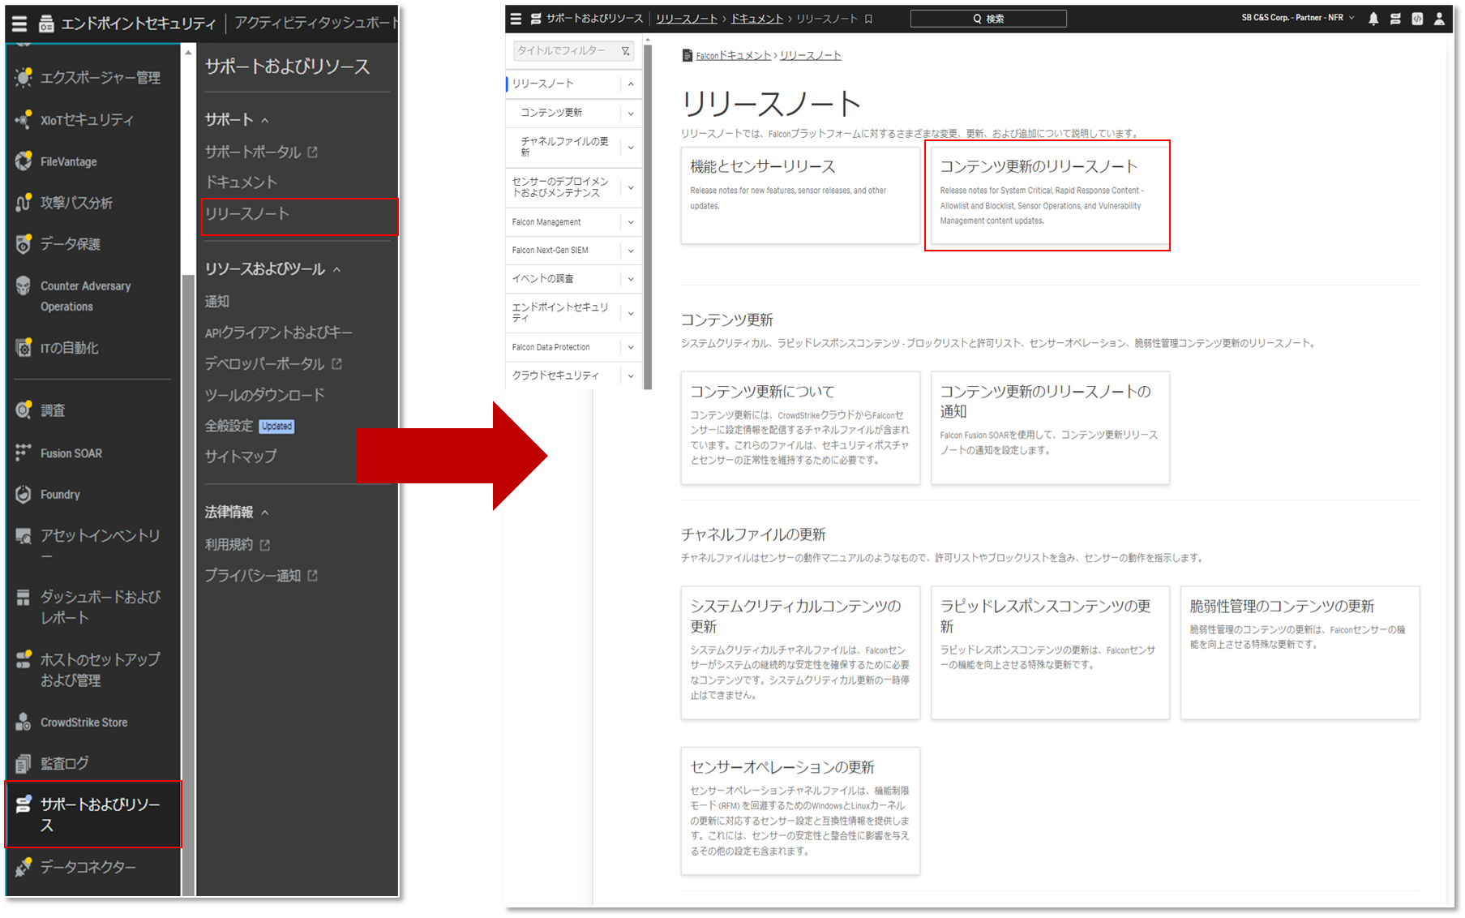Screen dimensions: 1465x918
Task: Open サポートおよびリソース in the left sidebar
Action: [93, 814]
